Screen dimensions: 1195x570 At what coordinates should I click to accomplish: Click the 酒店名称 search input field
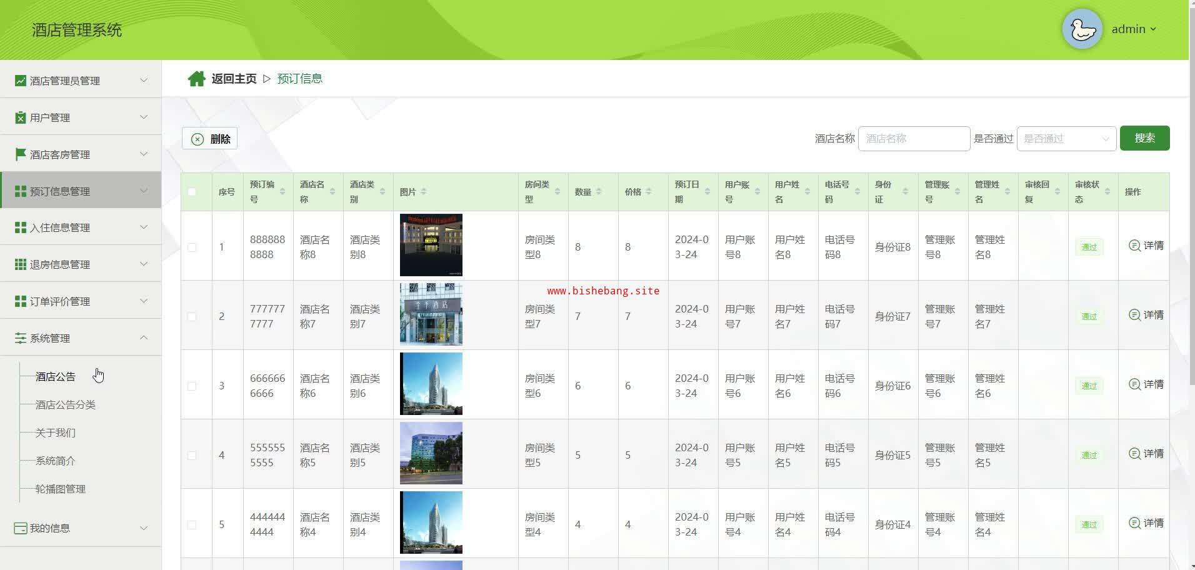914,139
